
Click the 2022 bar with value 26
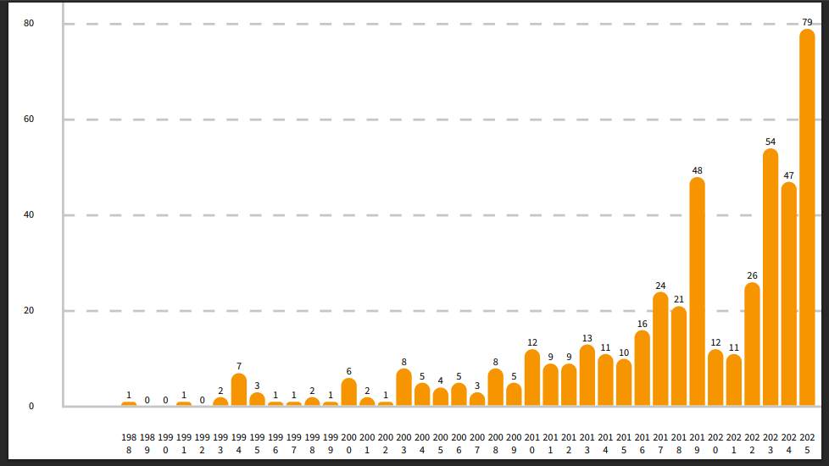[x=752, y=345]
